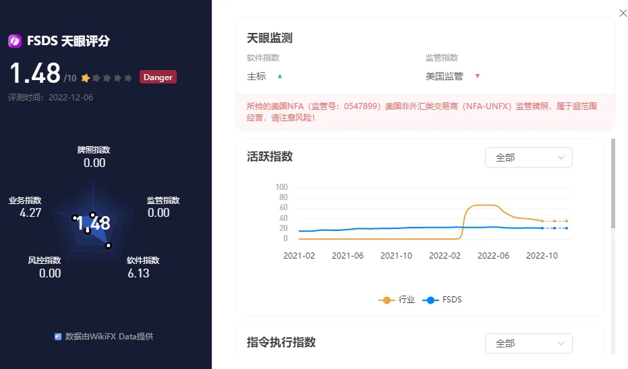Viewport: 628px width, 369px height.
Task: Open the 活跃指数 全部 dropdown
Action: tap(529, 158)
